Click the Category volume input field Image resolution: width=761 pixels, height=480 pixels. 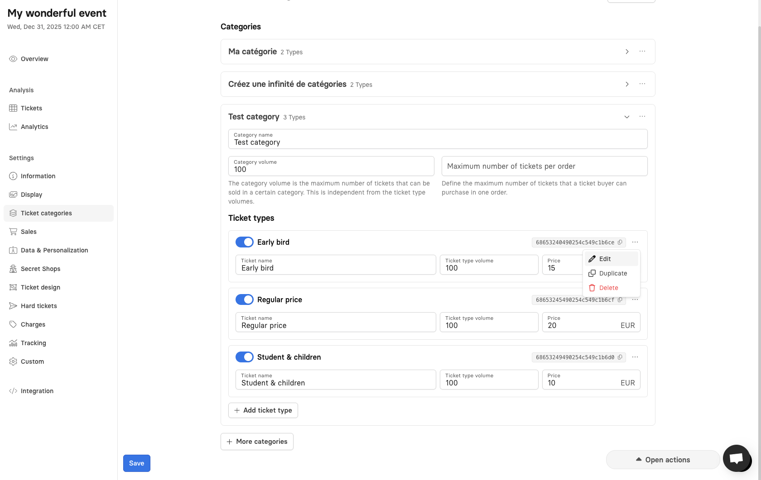[x=331, y=169]
